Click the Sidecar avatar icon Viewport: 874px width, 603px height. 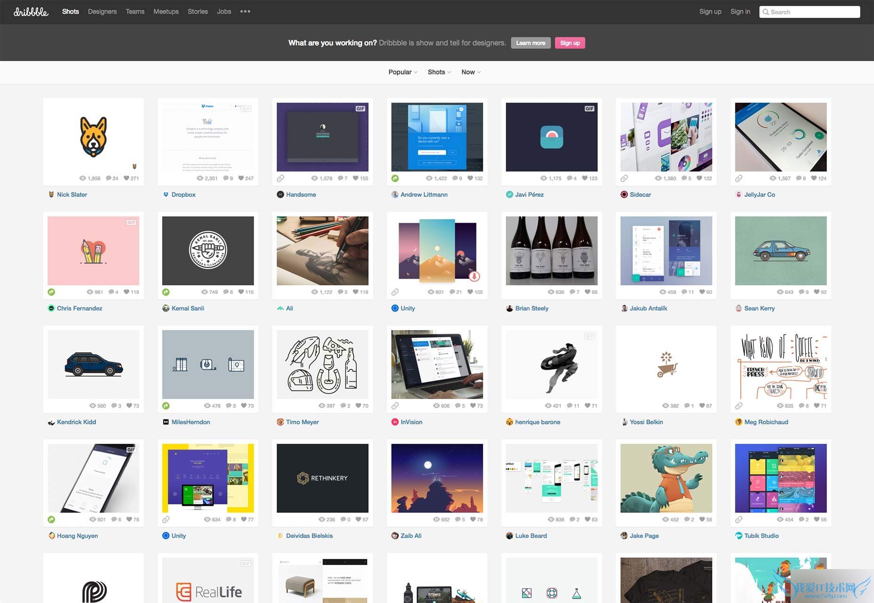[624, 195]
